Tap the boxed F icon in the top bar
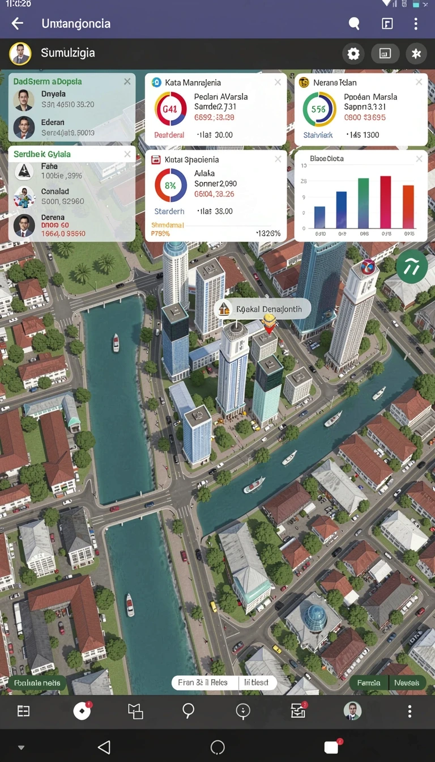 coord(387,23)
